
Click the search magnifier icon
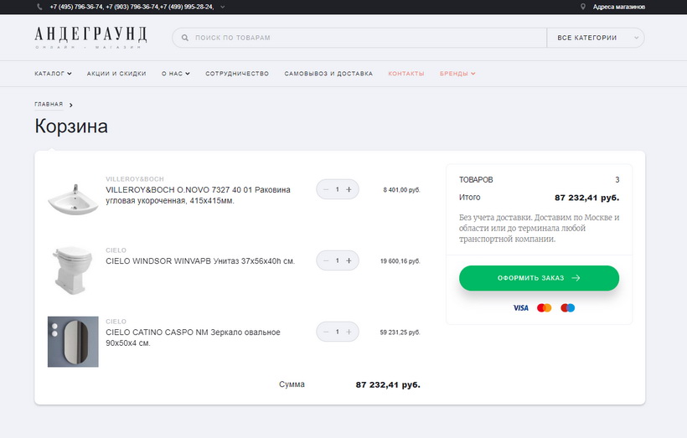coord(185,38)
